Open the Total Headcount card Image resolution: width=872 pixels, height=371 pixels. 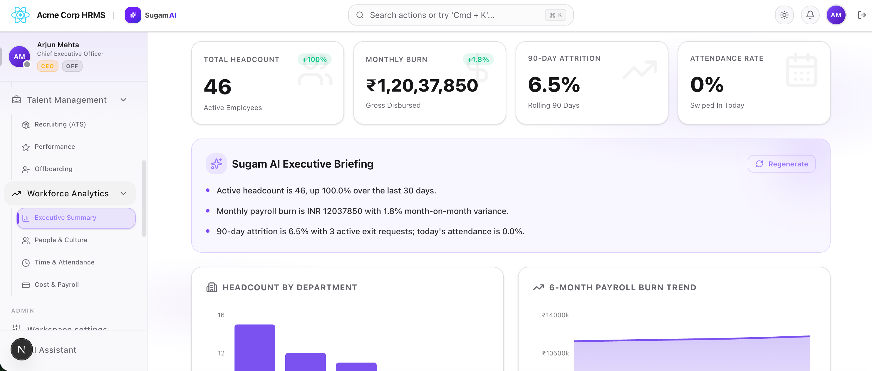267,82
